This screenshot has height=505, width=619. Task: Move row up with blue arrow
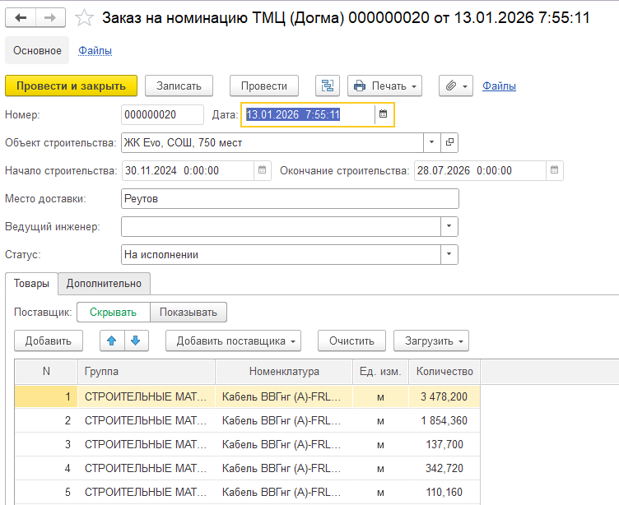112,341
